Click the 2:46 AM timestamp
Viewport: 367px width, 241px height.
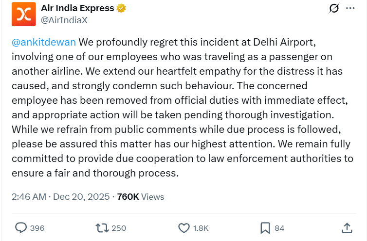point(29,196)
